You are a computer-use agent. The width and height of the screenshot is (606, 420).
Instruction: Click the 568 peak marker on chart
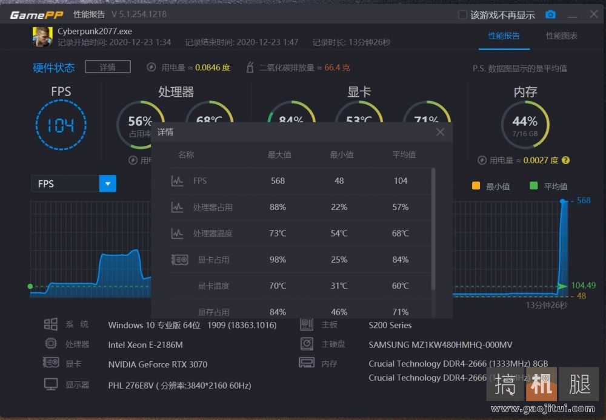(x=563, y=201)
